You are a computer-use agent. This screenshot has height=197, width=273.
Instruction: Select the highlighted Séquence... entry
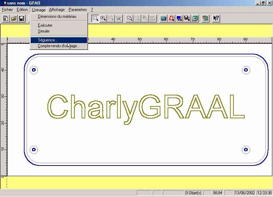(59, 40)
